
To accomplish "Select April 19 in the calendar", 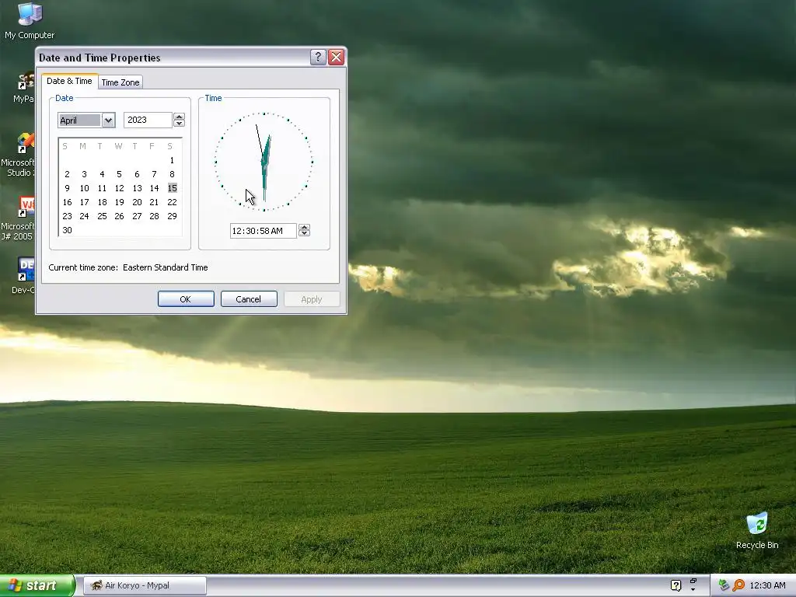I will [119, 202].
